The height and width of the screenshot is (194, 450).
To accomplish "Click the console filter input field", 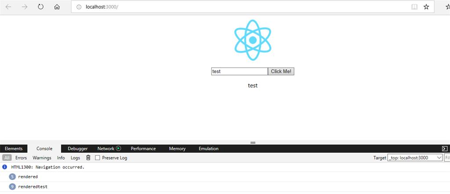I will click(x=447, y=158).
